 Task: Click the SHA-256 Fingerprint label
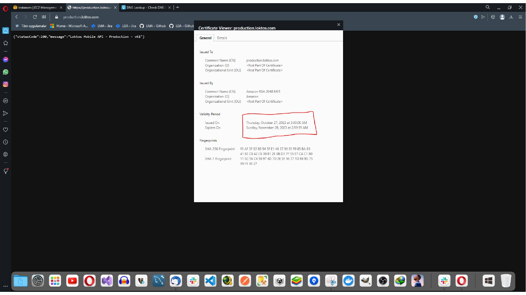220,149
